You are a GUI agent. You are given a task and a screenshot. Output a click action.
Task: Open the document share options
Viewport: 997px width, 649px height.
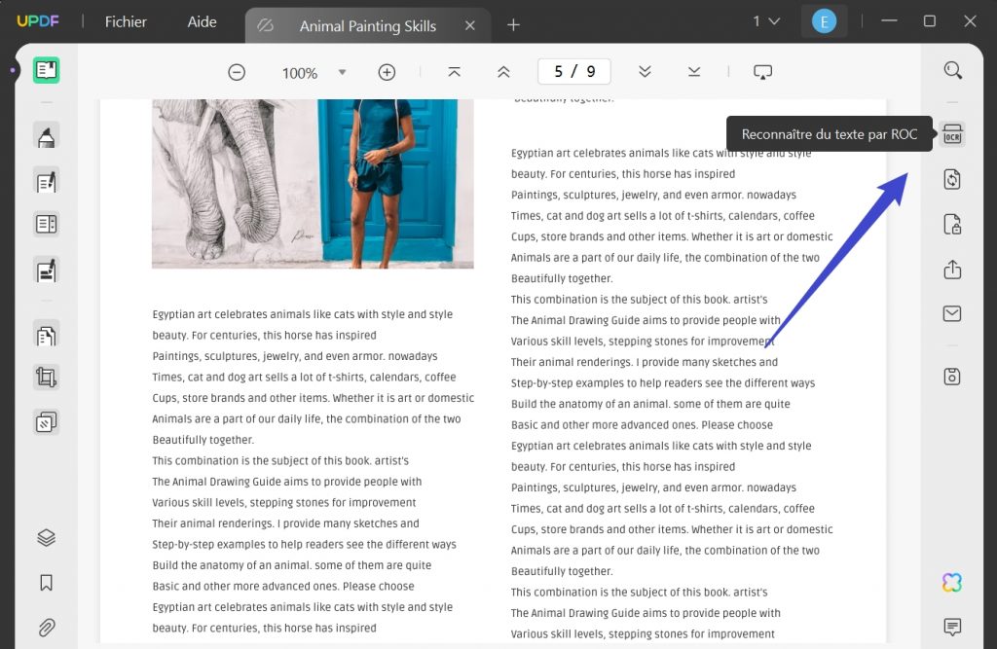pyautogui.click(x=951, y=270)
